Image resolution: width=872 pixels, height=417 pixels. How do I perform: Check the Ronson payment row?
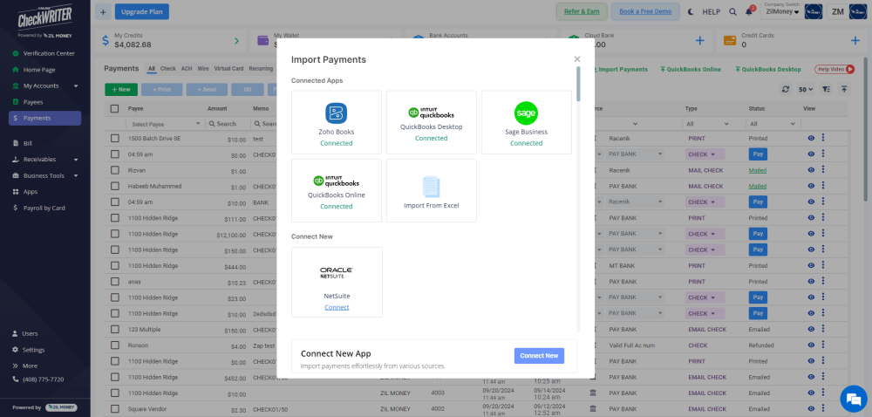pyautogui.click(x=114, y=345)
